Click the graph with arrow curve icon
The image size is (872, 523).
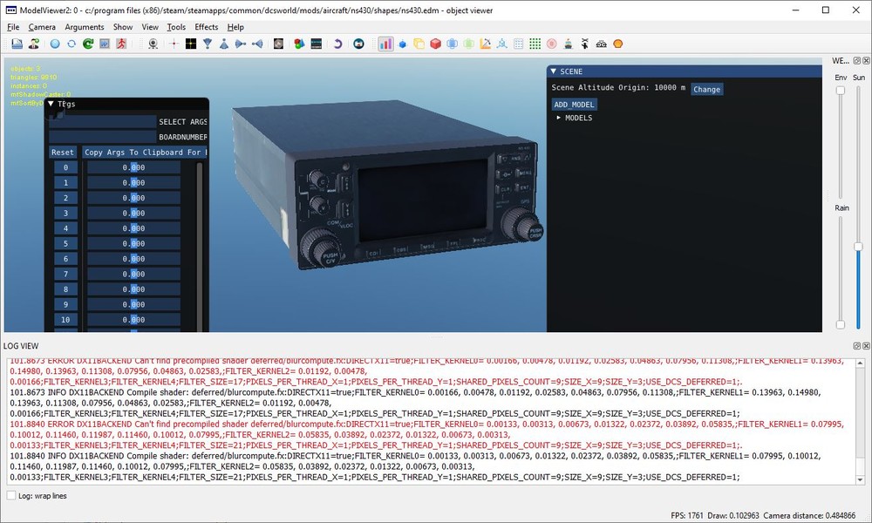pyautogui.click(x=486, y=44)
